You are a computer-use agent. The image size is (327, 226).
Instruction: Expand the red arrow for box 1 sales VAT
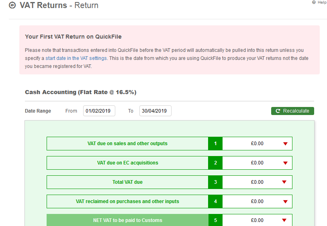coord(285,144)
